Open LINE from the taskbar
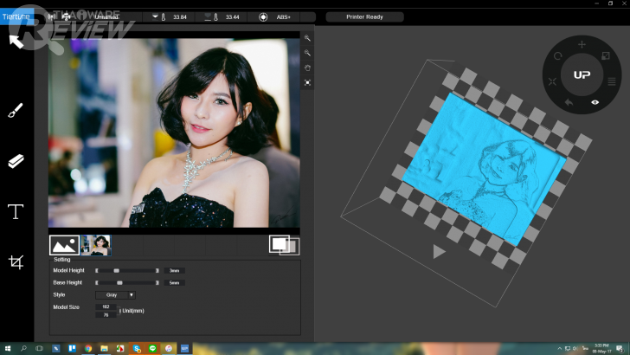Image resolution: width=630 pixels, height=355 pixels. (152, 349)
